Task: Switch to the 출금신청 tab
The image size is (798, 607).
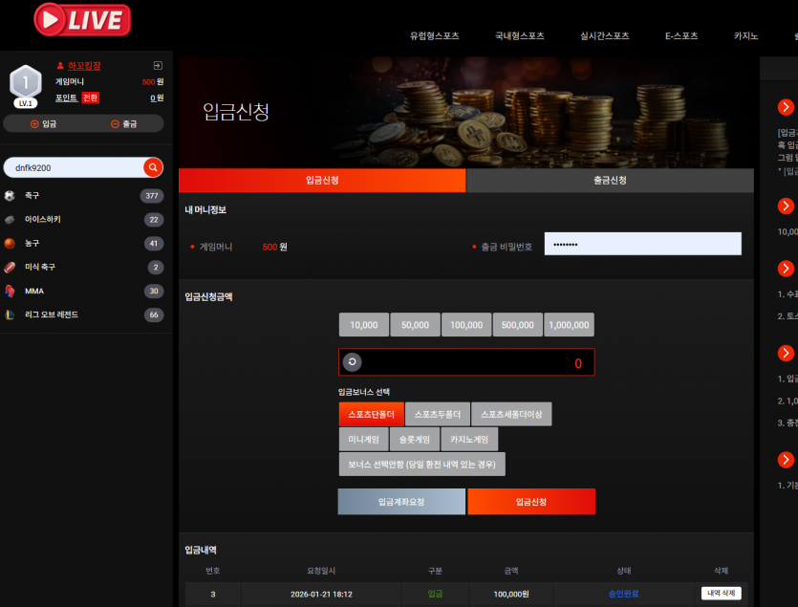Action: [x=610, y=181]
